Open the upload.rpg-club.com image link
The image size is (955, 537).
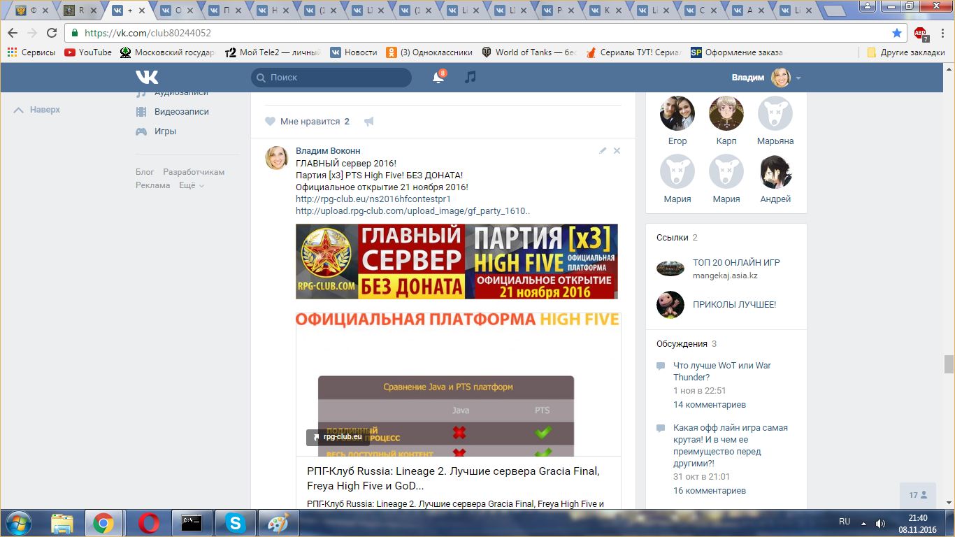point(413,210)
